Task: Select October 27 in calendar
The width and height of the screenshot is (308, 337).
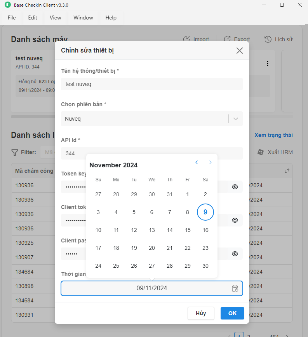Action: pos(98,194)
